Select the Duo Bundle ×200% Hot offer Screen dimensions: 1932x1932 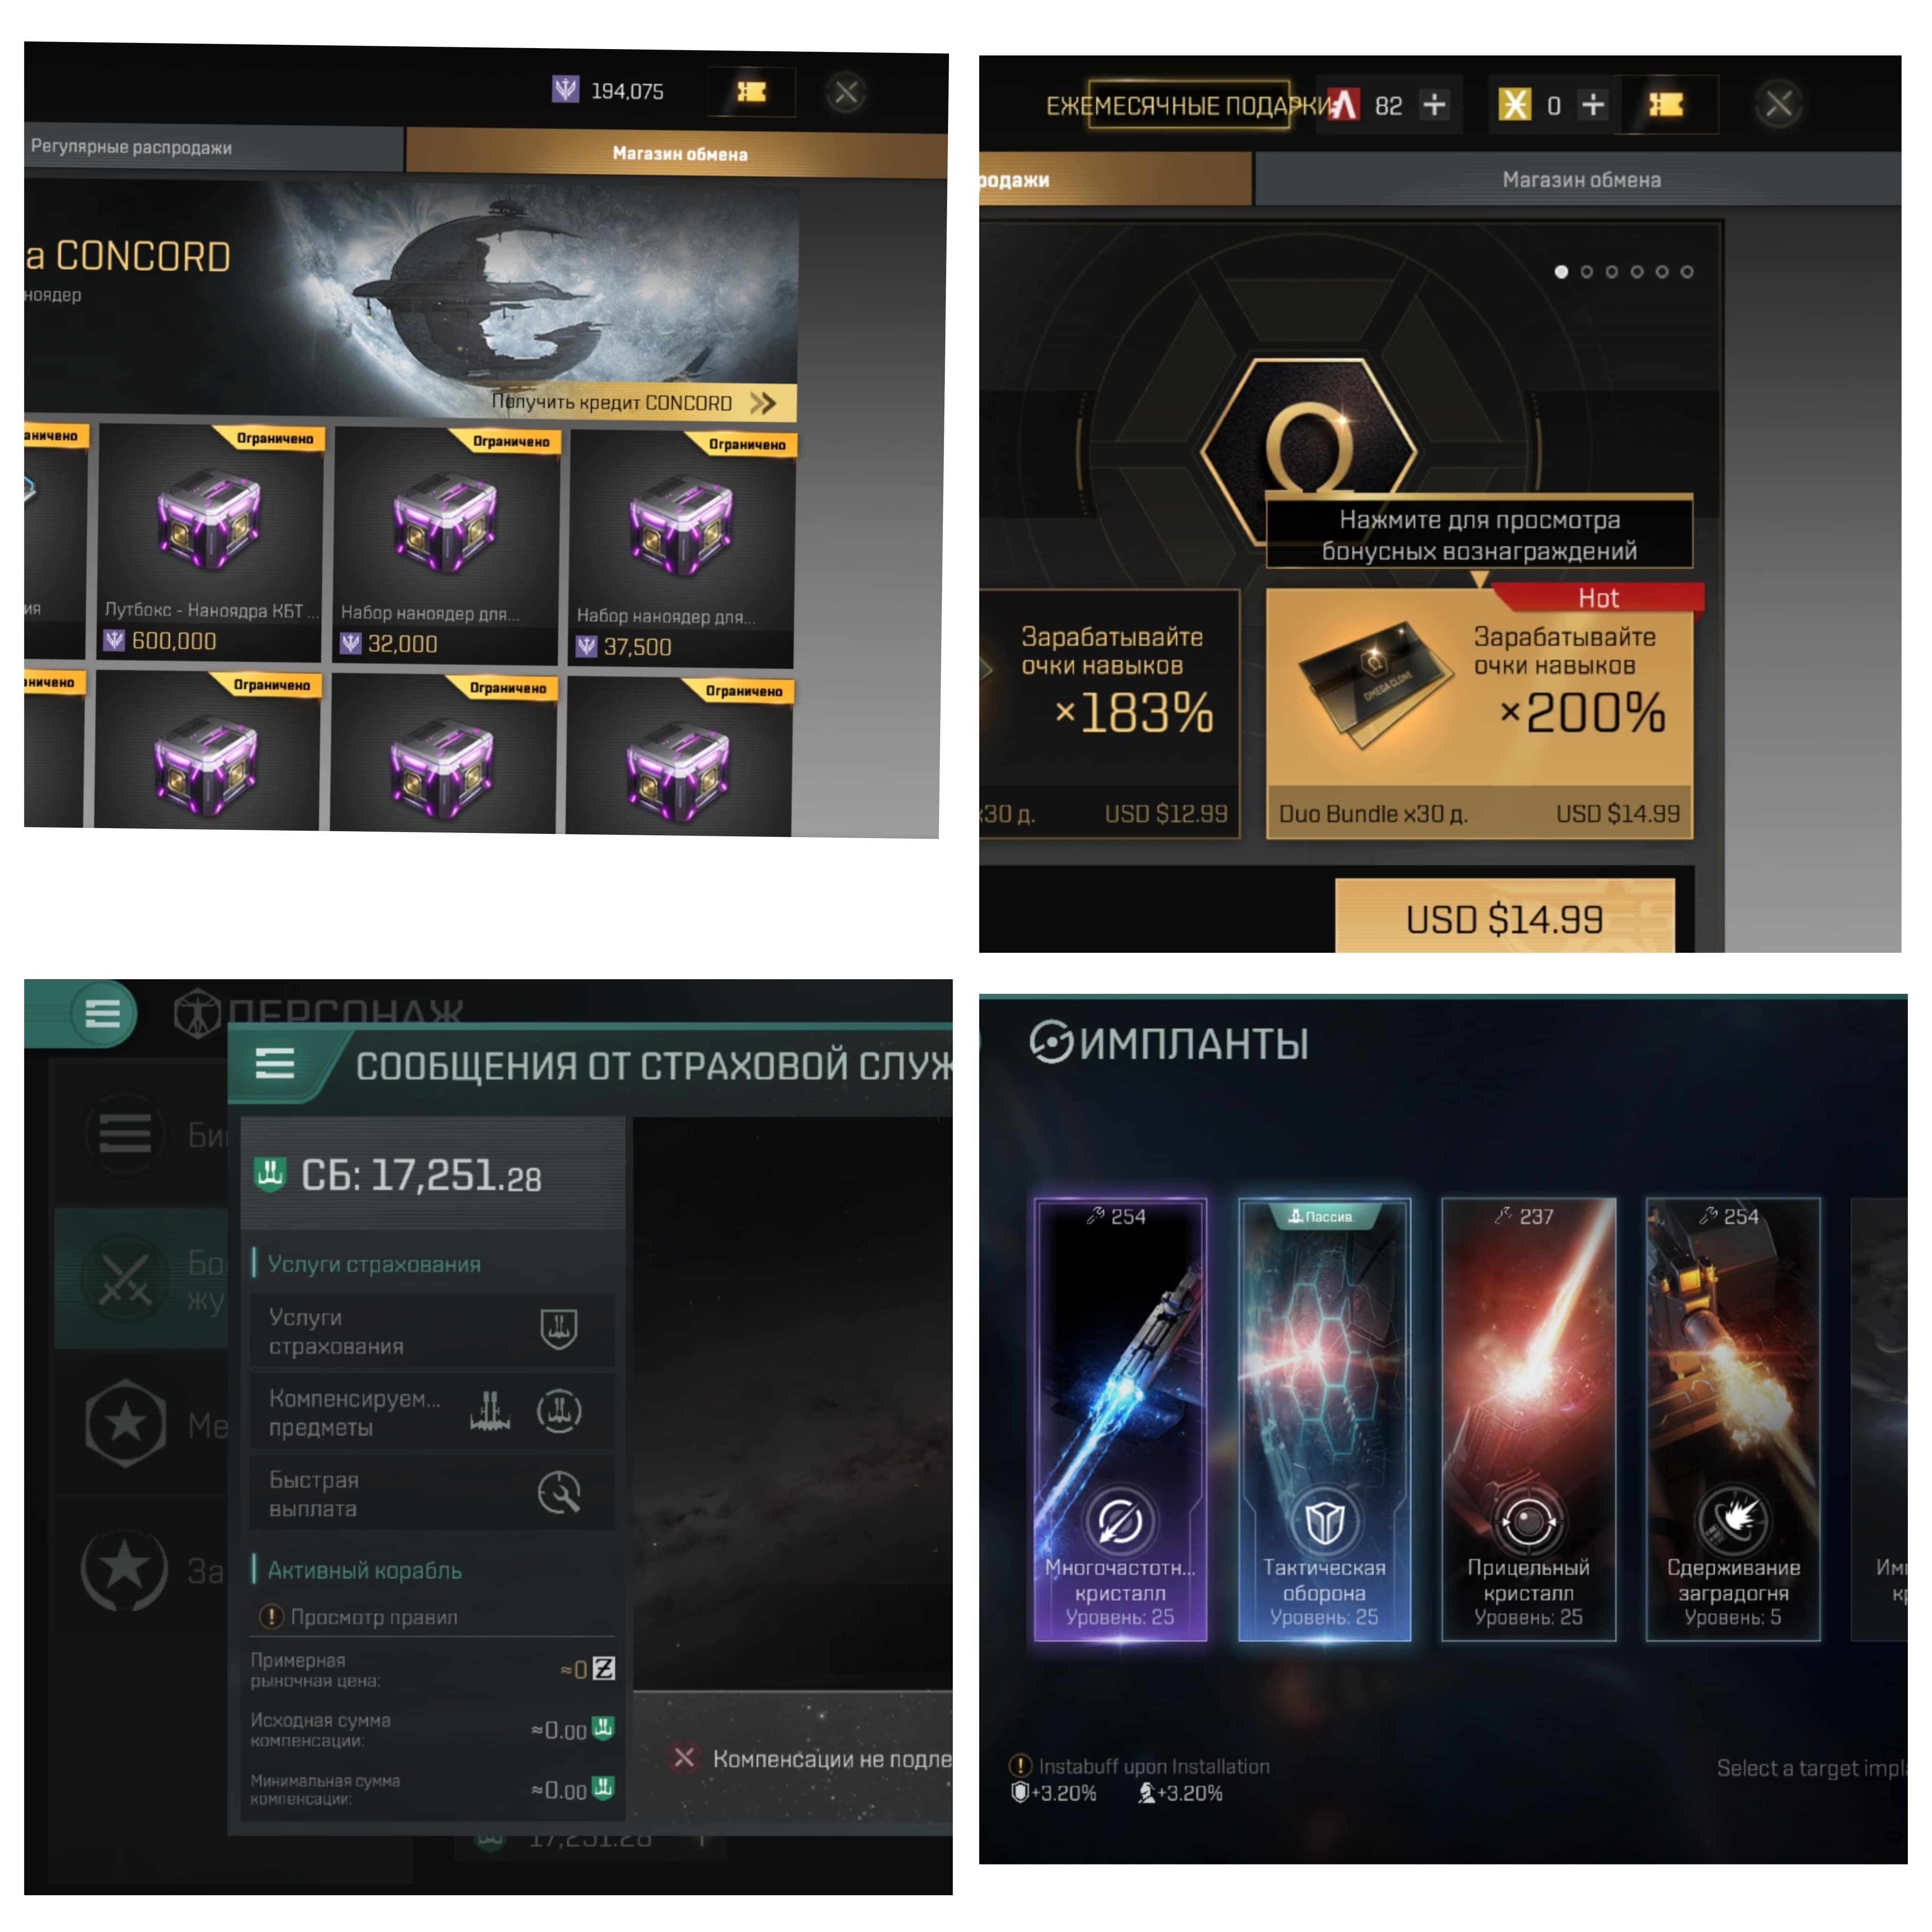tap(1479, 712)
